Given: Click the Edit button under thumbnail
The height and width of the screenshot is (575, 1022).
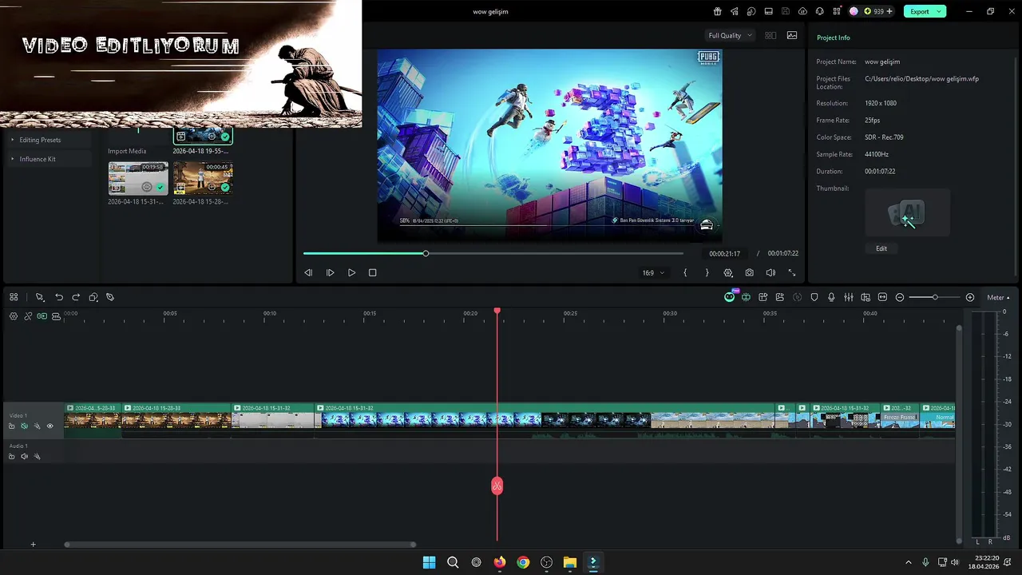Looking at the screenshot, I should pos(881,248).
